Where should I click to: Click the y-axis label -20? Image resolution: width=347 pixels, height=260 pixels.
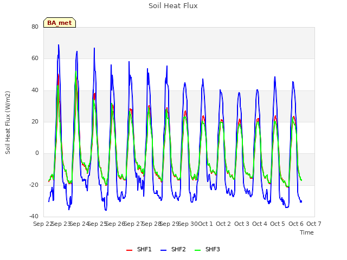[34, 185]
